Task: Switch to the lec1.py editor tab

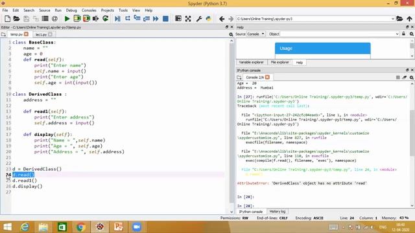Action: (41, 34)
